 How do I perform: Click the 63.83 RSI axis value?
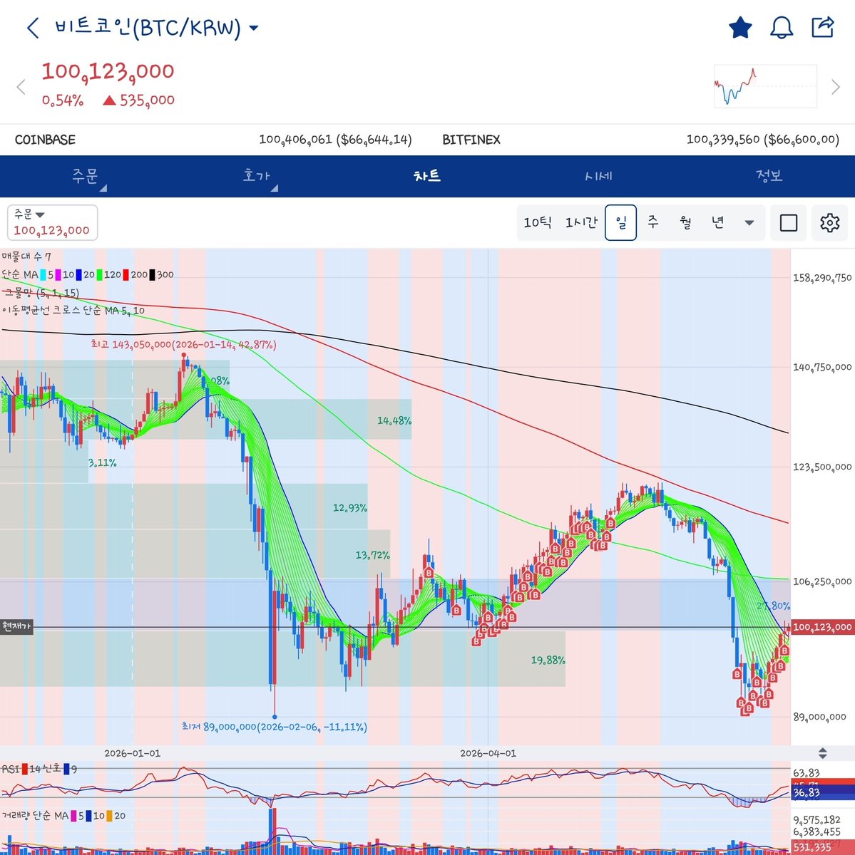pyautogui.click(x=807, y=773)
